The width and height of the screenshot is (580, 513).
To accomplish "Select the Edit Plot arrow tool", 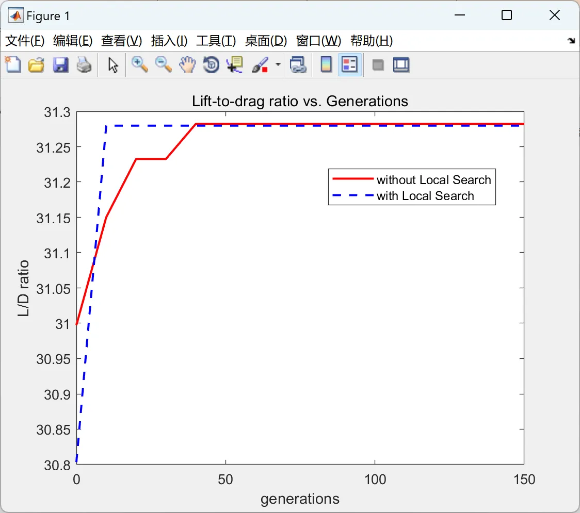I will (113, 65).
